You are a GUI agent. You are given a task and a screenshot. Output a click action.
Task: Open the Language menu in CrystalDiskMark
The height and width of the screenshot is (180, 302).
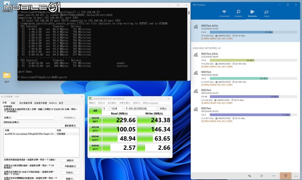(151, 103)
